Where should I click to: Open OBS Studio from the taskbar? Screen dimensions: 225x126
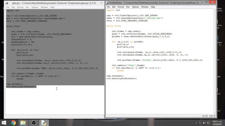(x=34, y=123)
